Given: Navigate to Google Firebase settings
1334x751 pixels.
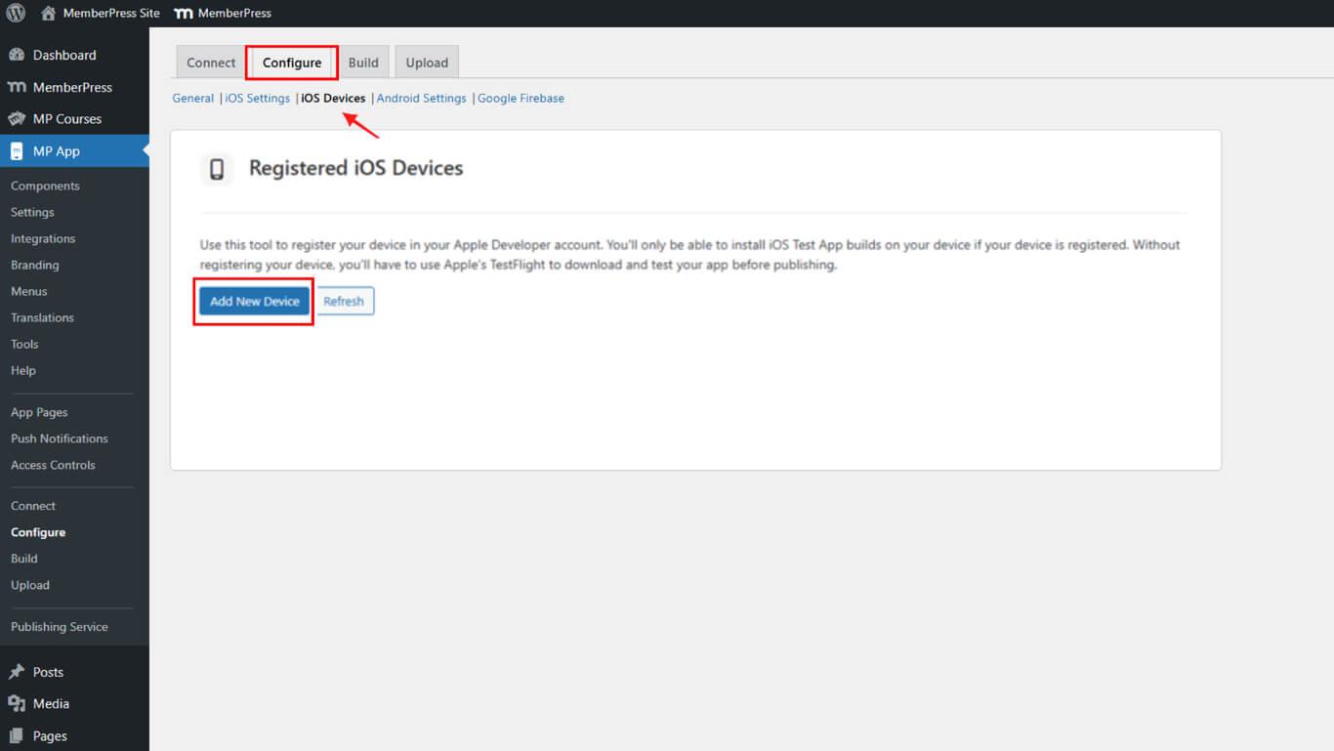Looking at the screenshot, I should [521, 99].
